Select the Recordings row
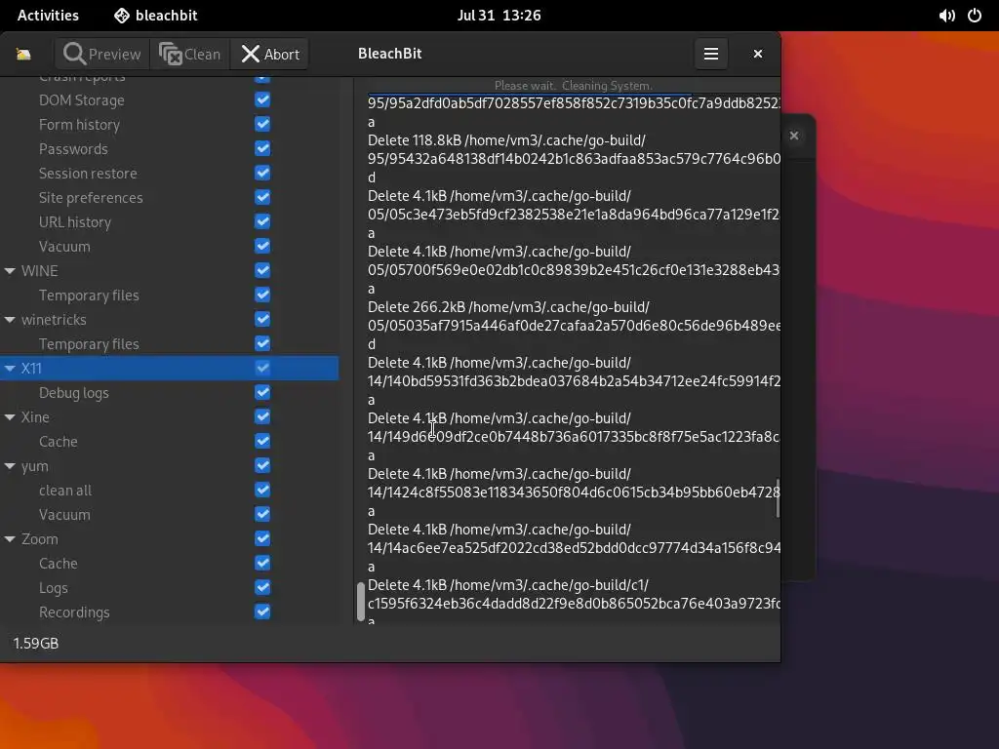 click(x=170, y=611)
